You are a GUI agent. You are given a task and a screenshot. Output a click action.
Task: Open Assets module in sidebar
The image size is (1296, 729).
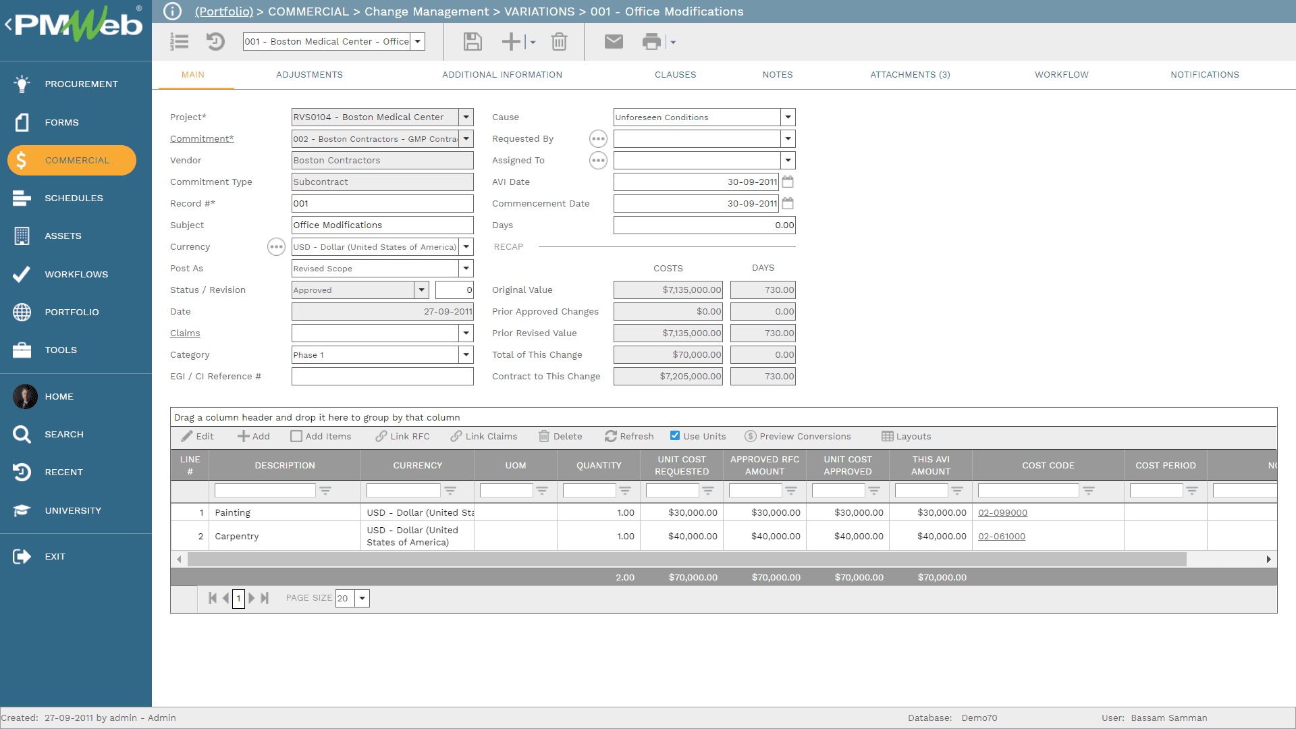pos(76,236)
